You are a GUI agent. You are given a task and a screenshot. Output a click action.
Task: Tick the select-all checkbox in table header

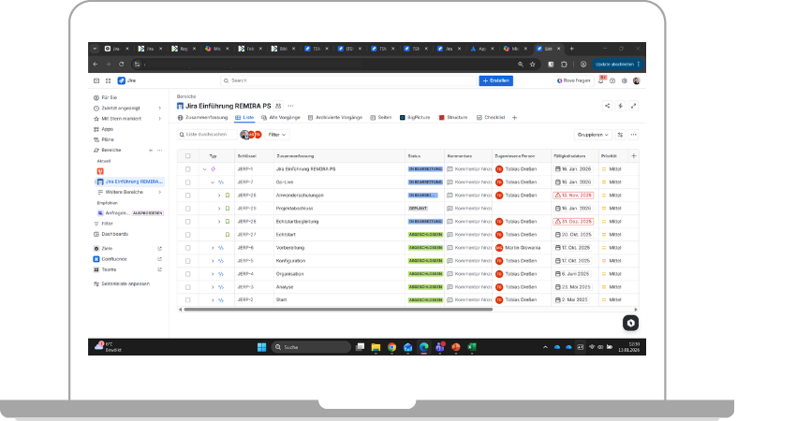(188, 155)
